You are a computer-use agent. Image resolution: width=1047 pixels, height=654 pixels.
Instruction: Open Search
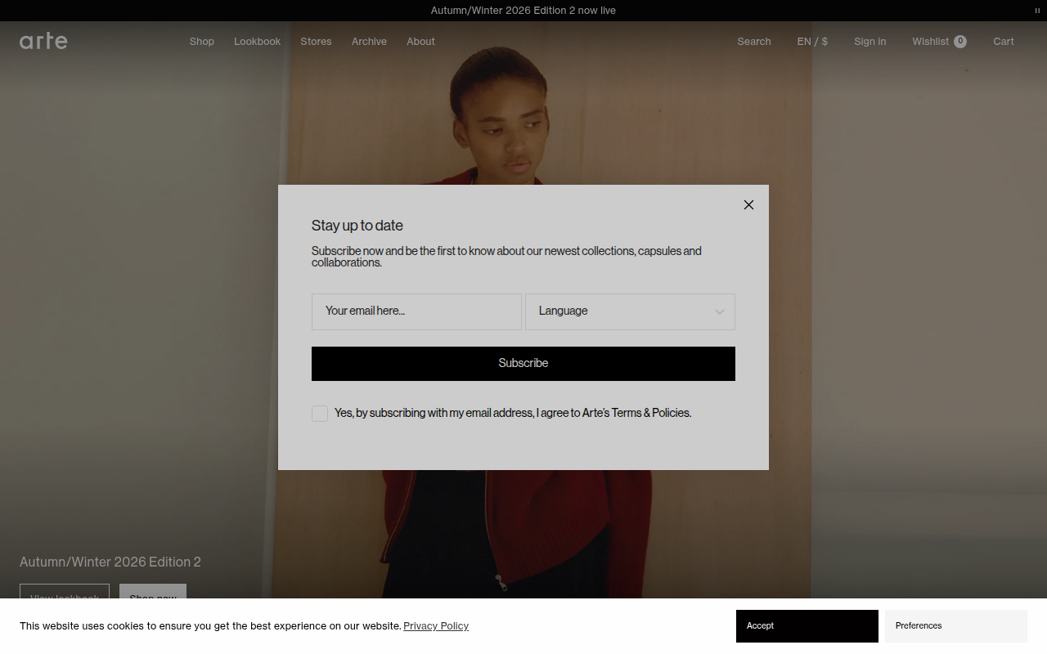pos(753,42)
